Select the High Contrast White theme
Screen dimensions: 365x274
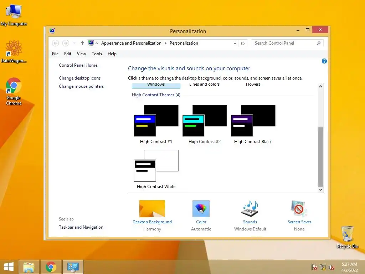[156, 169]
